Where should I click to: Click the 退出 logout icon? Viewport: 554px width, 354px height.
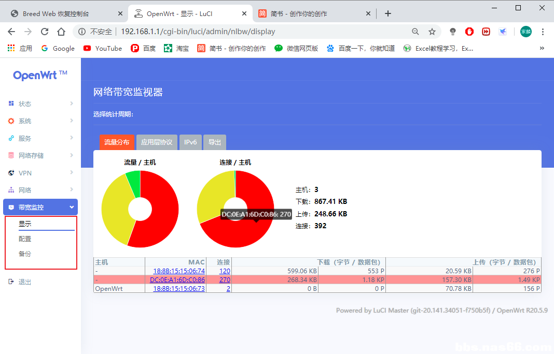click(x=11, y=282)
